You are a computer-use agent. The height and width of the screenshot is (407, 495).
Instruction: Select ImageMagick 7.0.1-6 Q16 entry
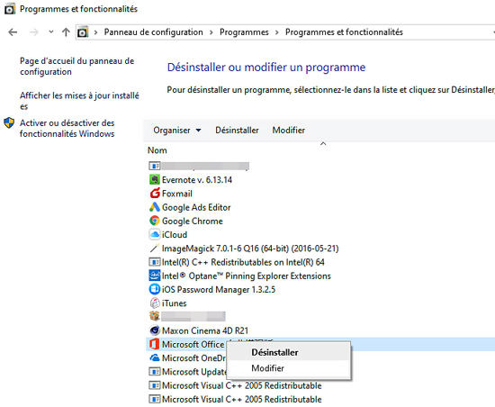[250, 249]
